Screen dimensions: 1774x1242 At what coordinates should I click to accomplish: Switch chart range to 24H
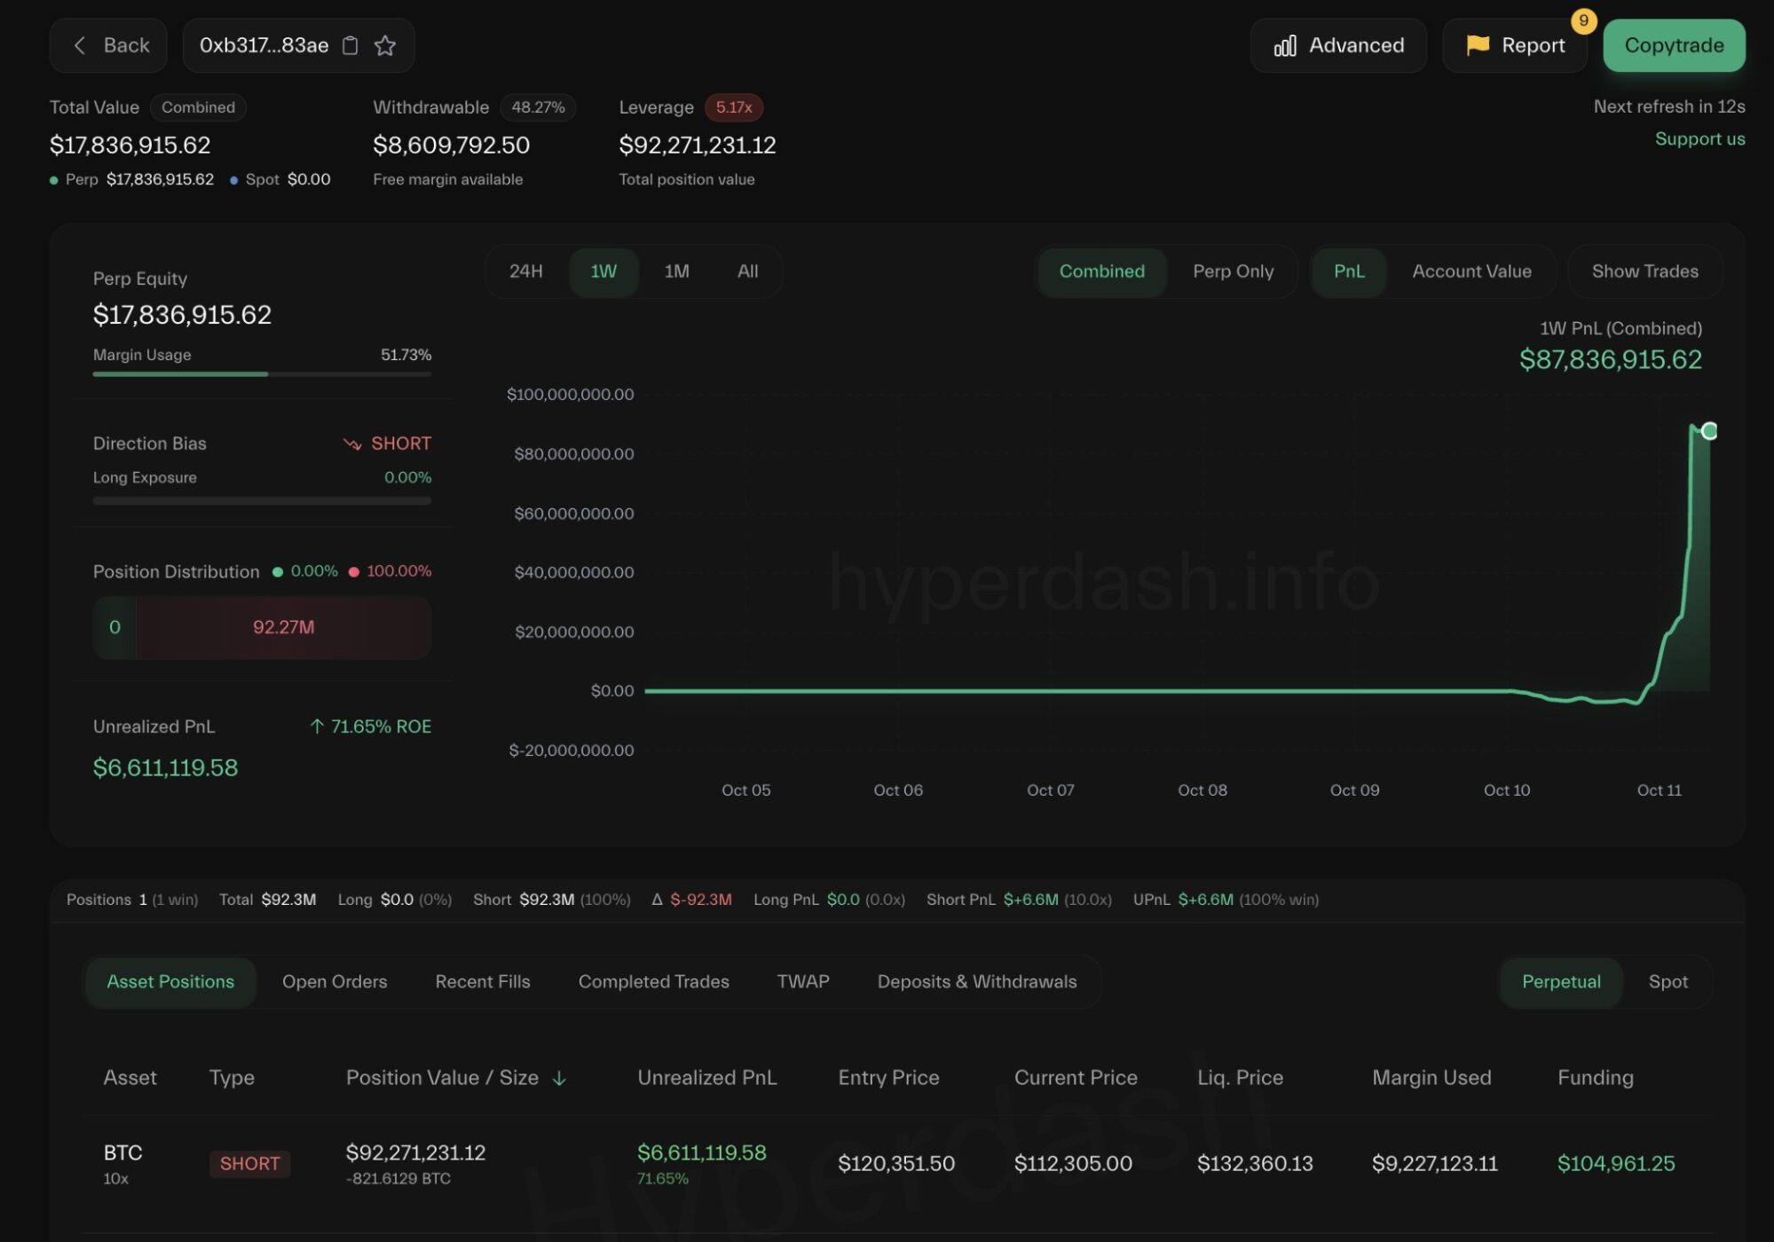point(525,271)
